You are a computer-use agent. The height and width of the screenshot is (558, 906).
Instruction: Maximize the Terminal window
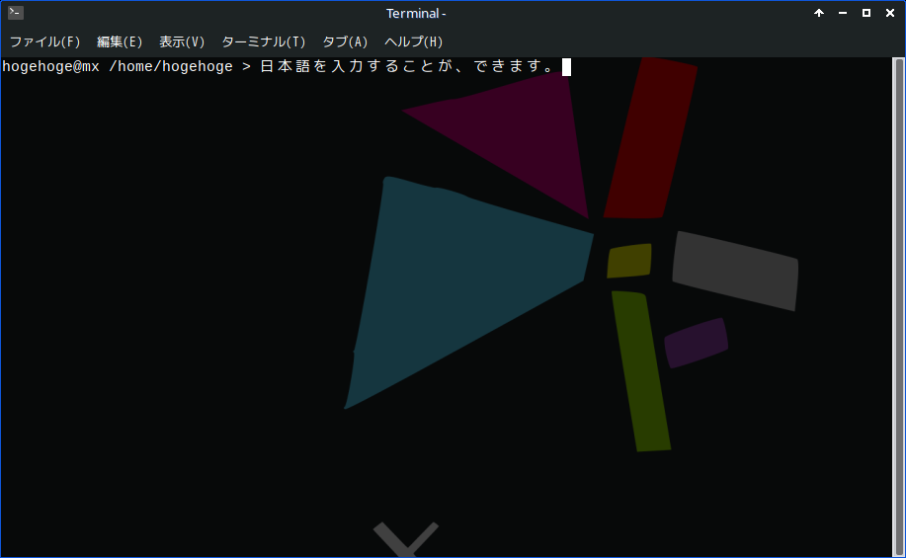(866, 13)
